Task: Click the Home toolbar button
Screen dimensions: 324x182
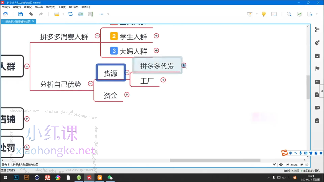Action: pyautogui.click(x=6, y=14)
